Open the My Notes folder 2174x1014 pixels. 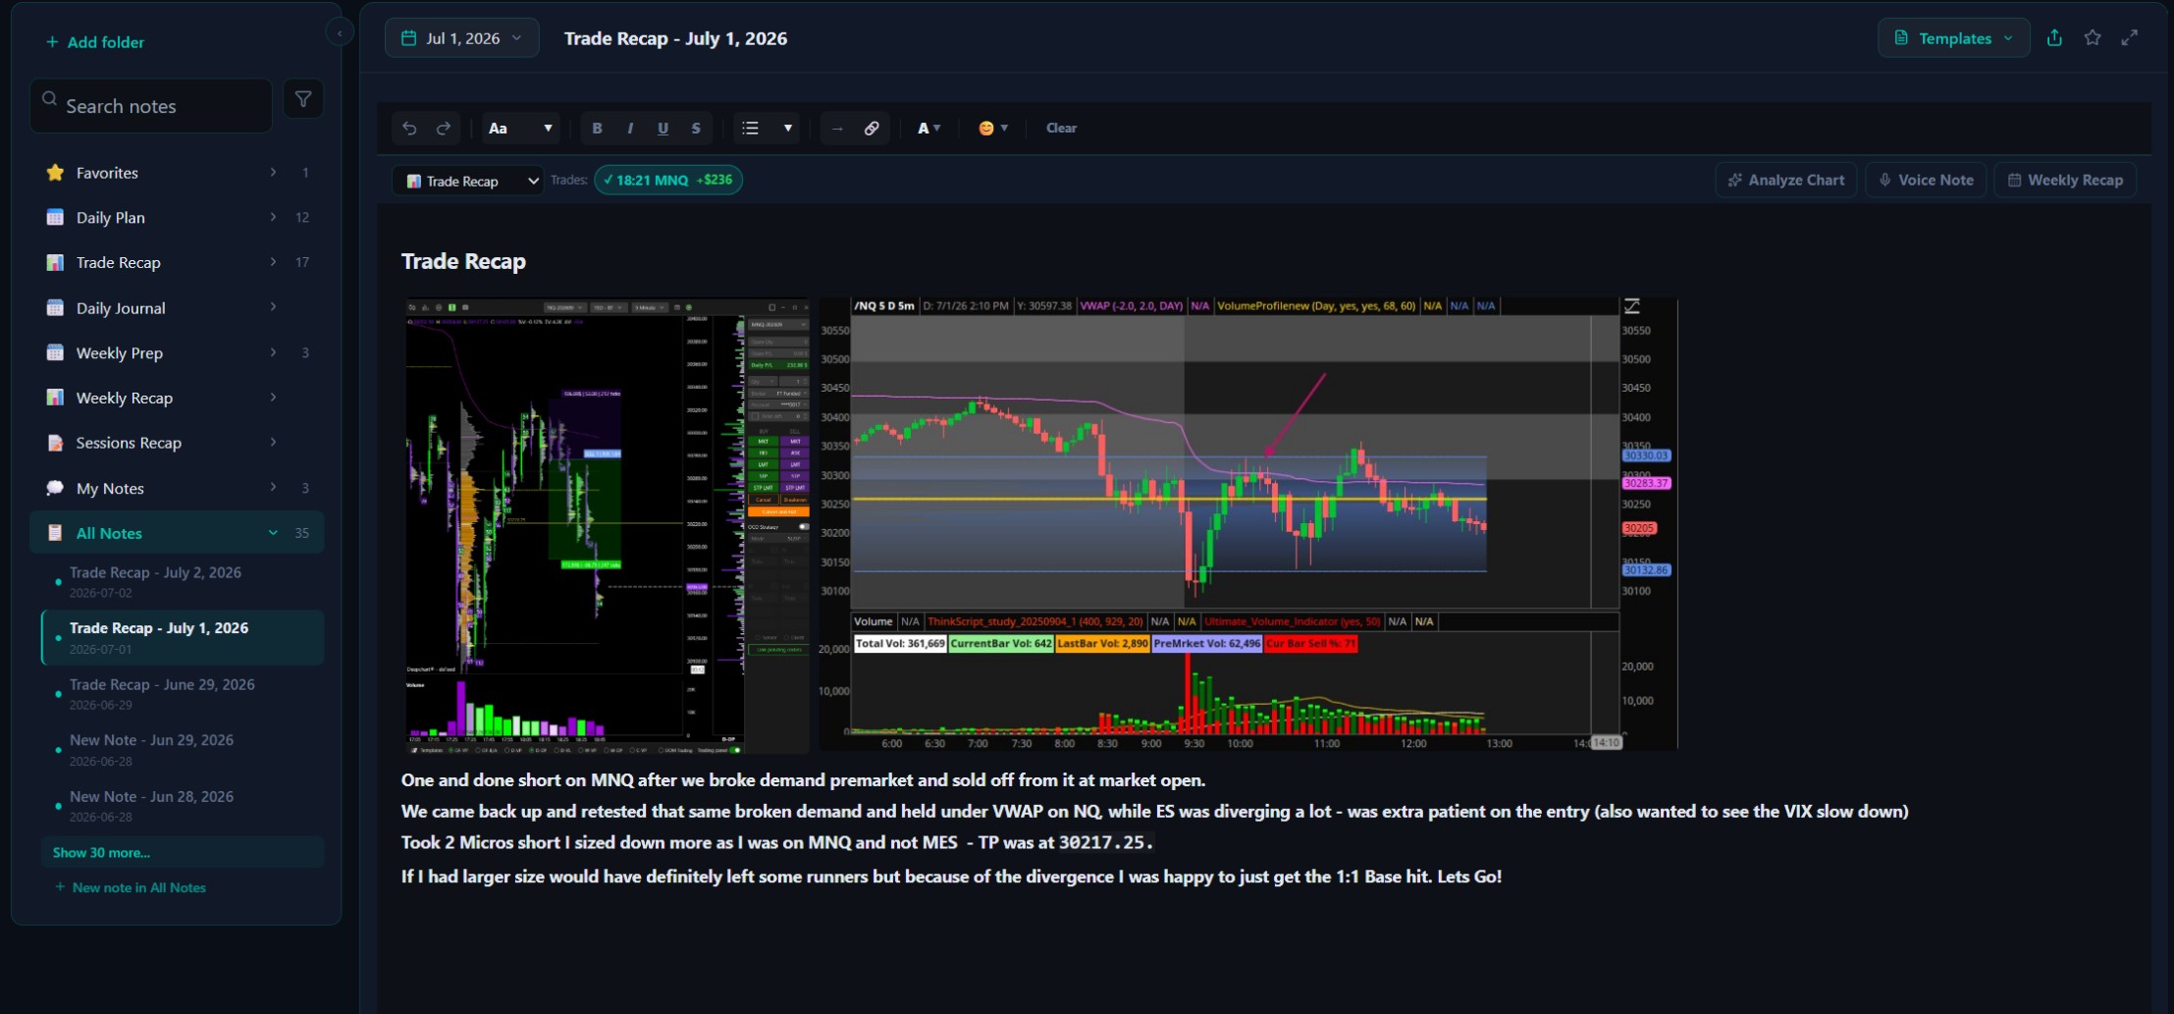coord(177,488)
